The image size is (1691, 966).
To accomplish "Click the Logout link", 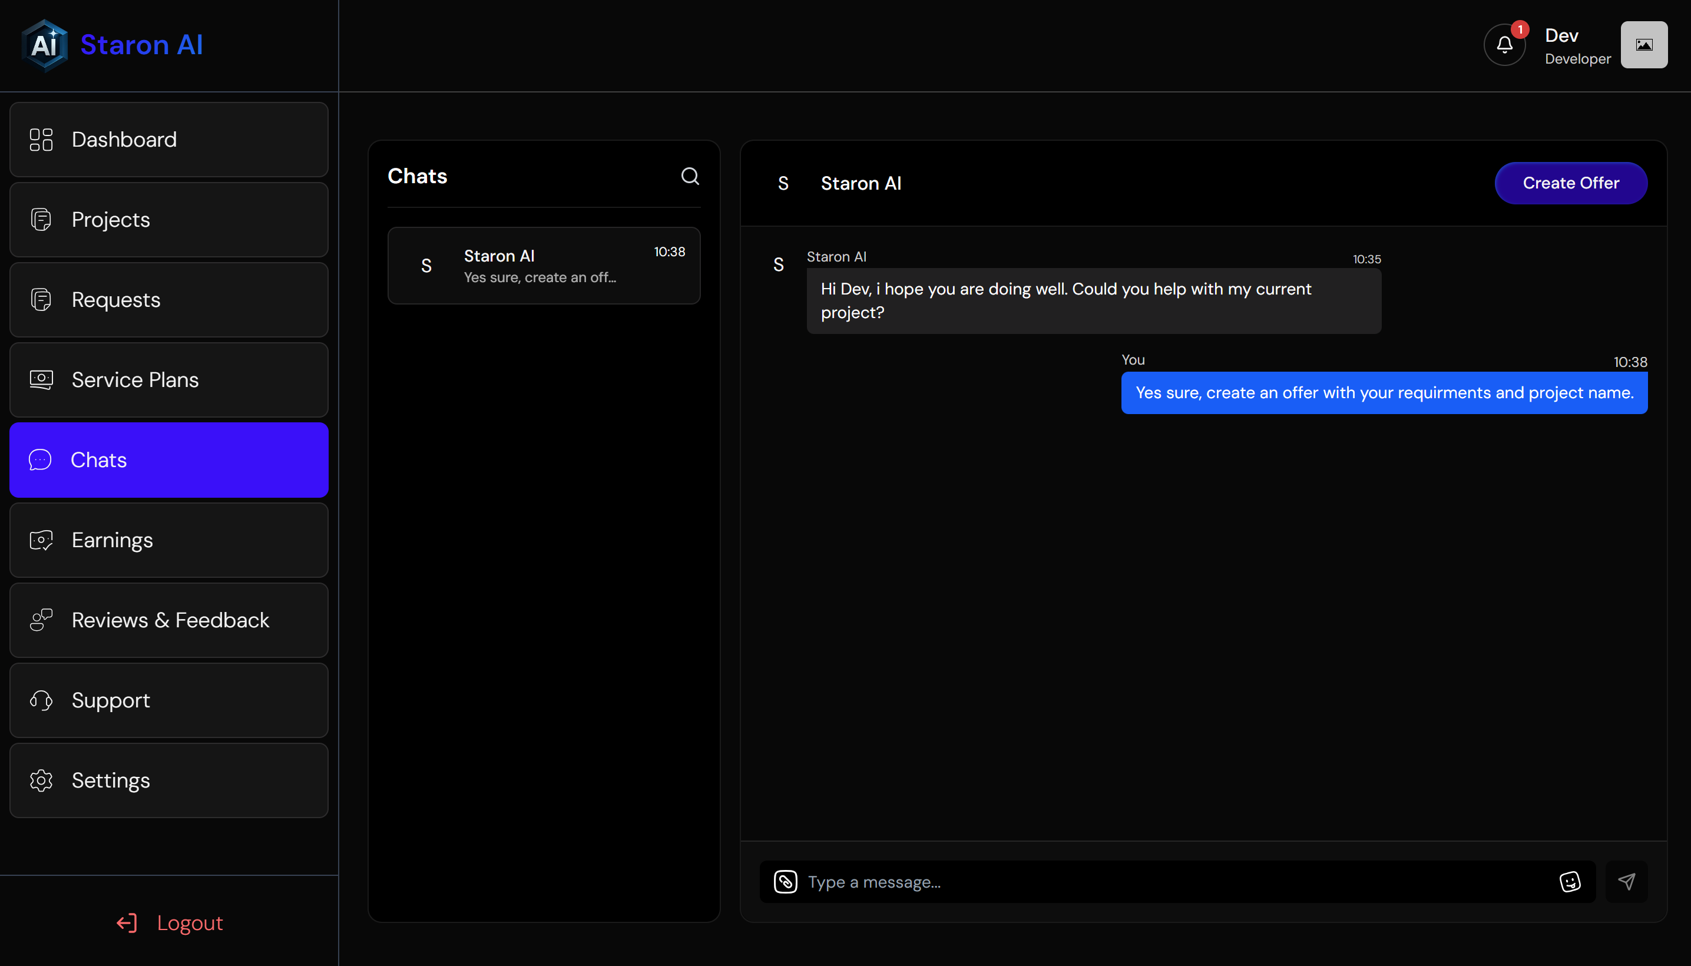I will (x=170, y=922).
